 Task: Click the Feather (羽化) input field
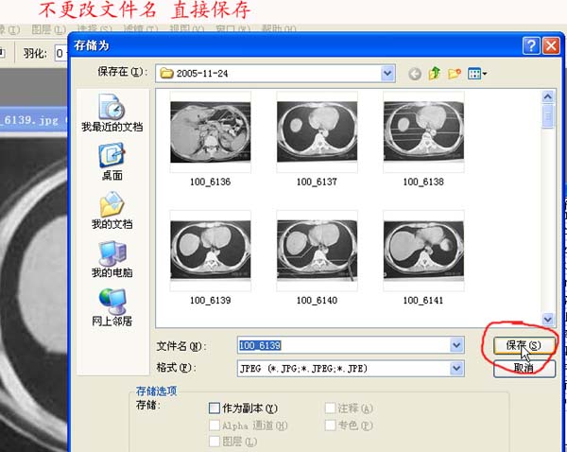point(60,54)
